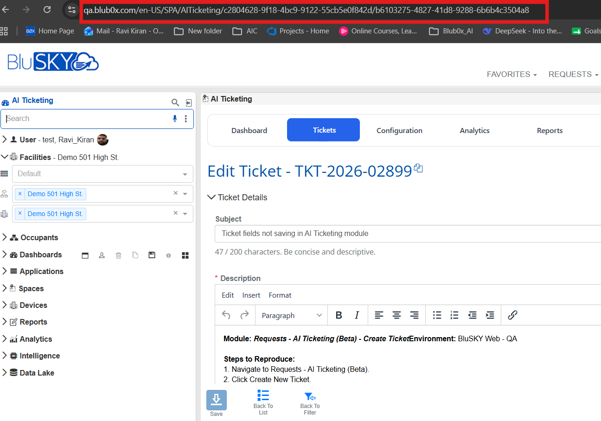
Task: Collapse the Ticket Details section
Action: point(211,198)
